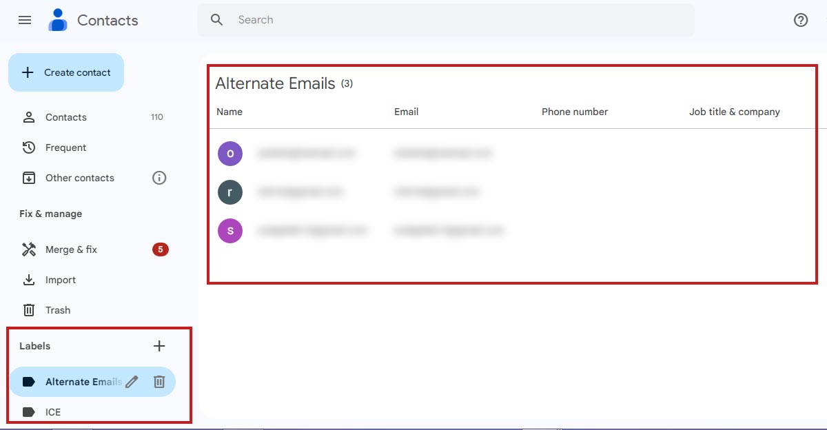Click the purple avatar of the first contact

coord(229,153)
